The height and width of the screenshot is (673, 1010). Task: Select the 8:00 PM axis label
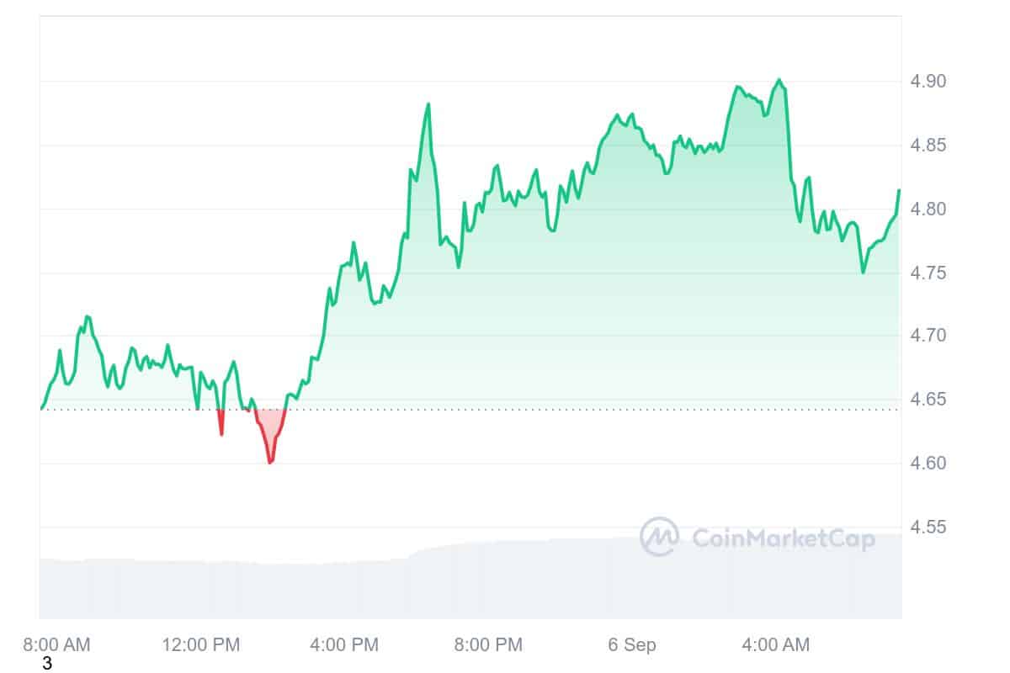point(489,645)
